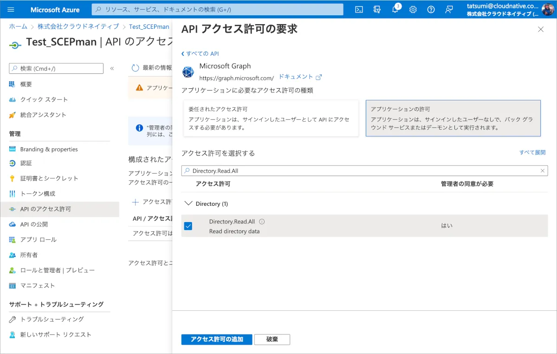Click すべて展開 to expand all groups
This screenshot has height=354, width=557.
[532, 152]
